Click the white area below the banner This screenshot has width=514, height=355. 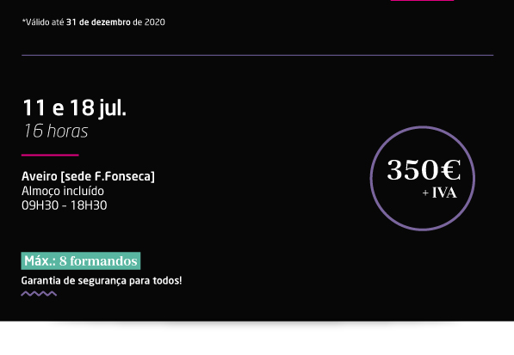tap(257, 339)
